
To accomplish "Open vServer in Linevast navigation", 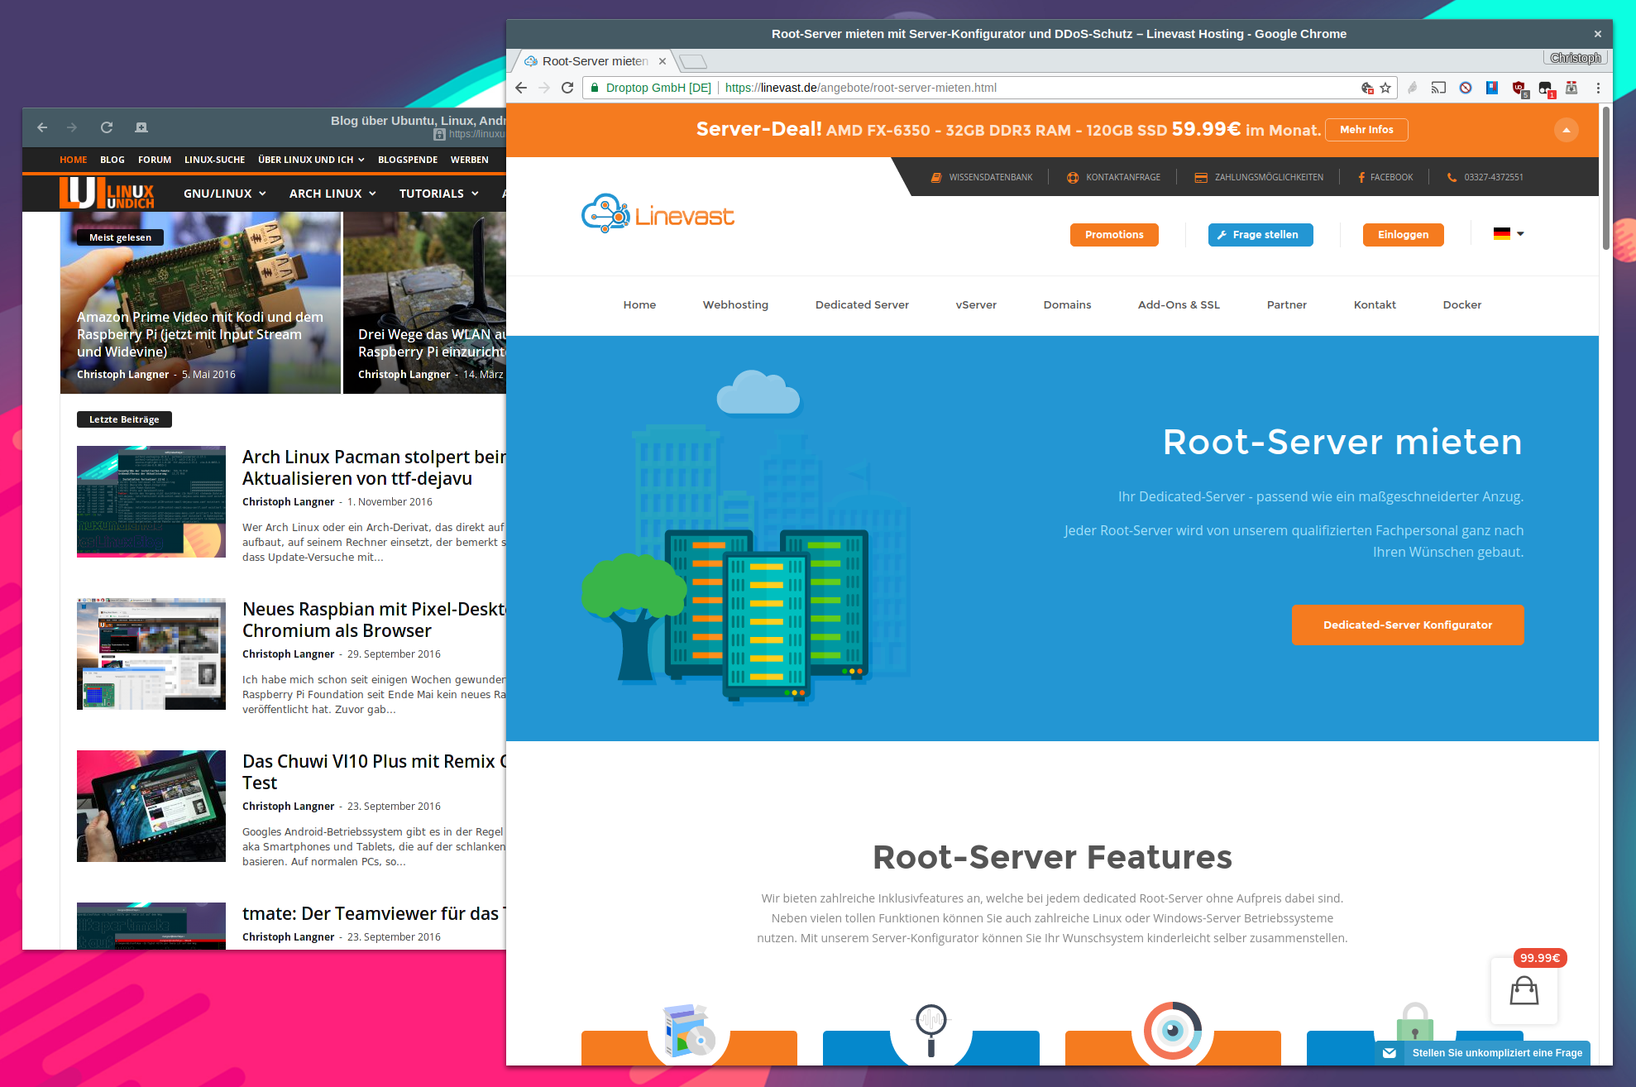I will (976, 305).
